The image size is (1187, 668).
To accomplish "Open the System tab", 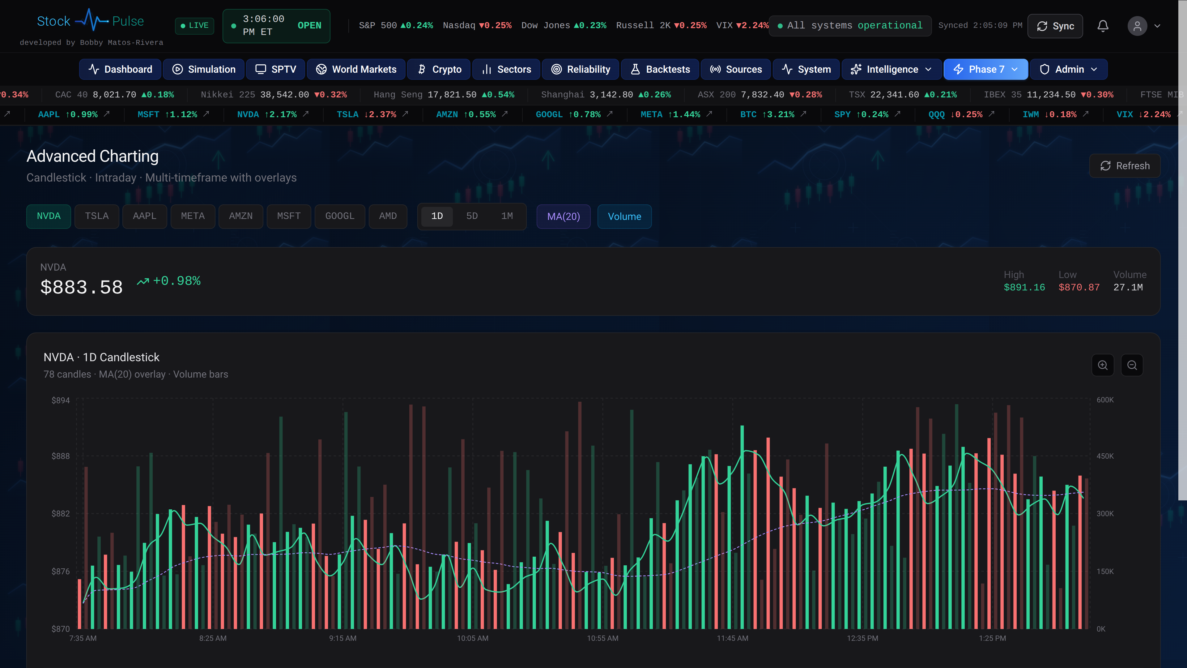I will pos(806,69).
